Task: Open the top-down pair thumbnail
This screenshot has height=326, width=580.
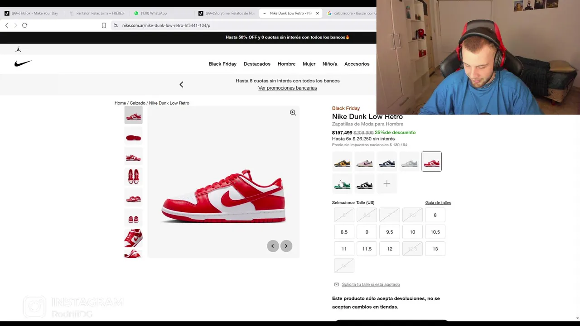Action: [133, 177]
